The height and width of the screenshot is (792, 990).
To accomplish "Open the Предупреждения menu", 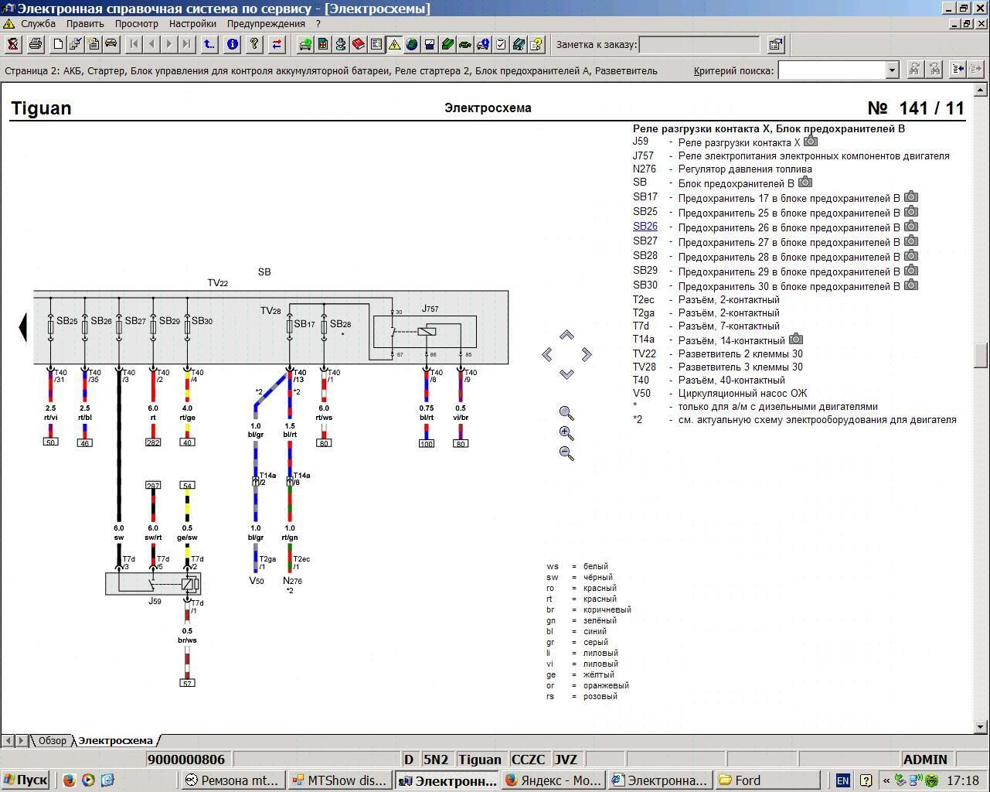I will pyautogui.click(x=266, y=24).
